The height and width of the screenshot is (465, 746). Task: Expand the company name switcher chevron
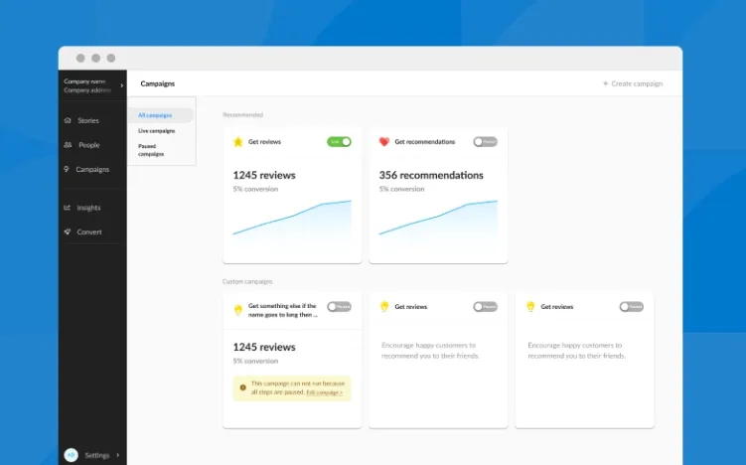coord(122,85)
